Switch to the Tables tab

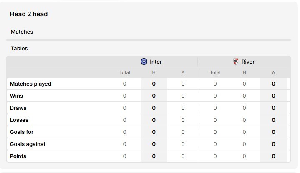19,48
